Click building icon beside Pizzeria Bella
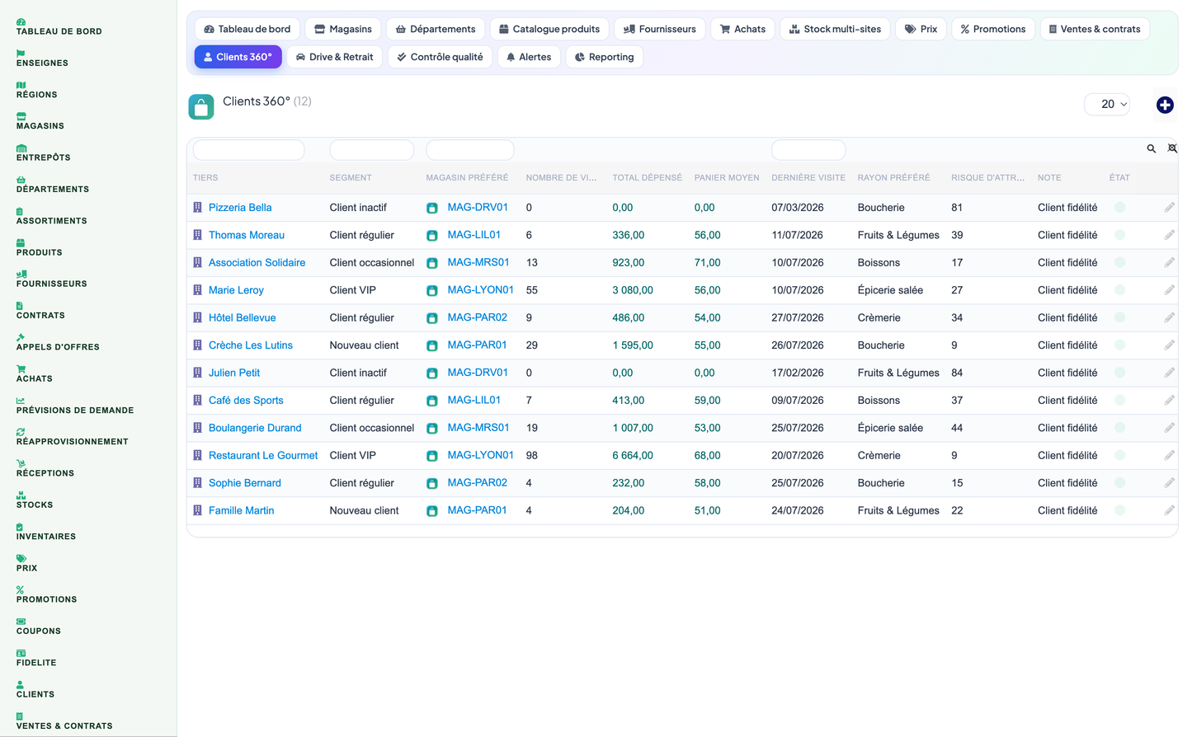Screen dimensions: 1192x737 click(198, 208)
